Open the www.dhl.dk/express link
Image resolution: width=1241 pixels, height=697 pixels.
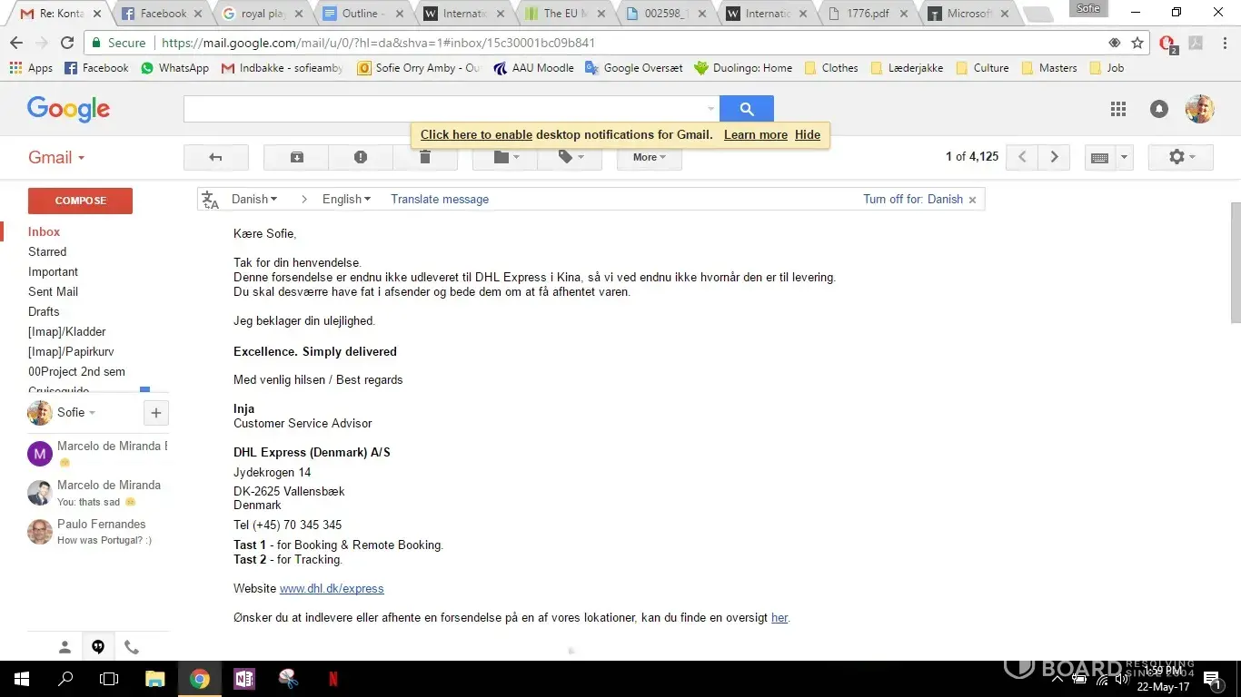(332, 588)
